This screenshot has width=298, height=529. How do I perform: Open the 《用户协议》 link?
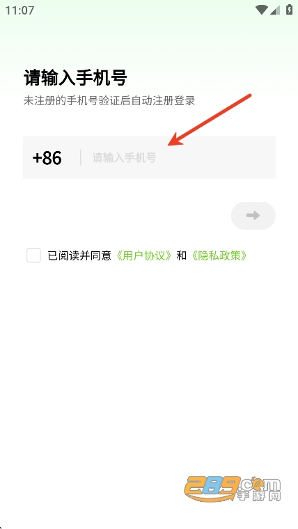[x=145, y=256]
